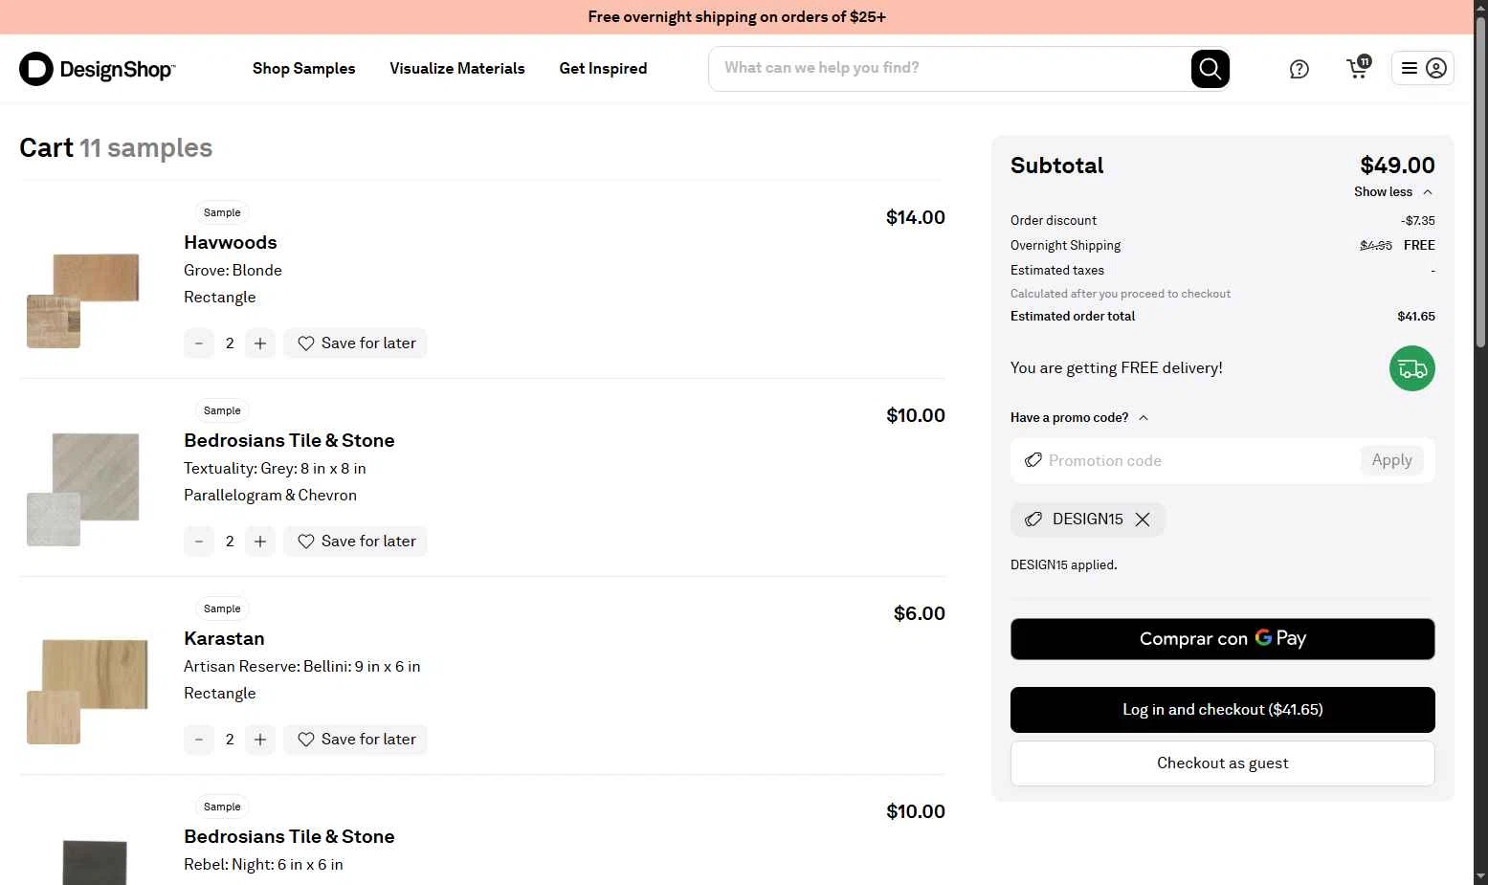Click the $6.00 Karastan price
Image resolution: width=1488 pixels, height=885 pixels.
click(920, 613)
